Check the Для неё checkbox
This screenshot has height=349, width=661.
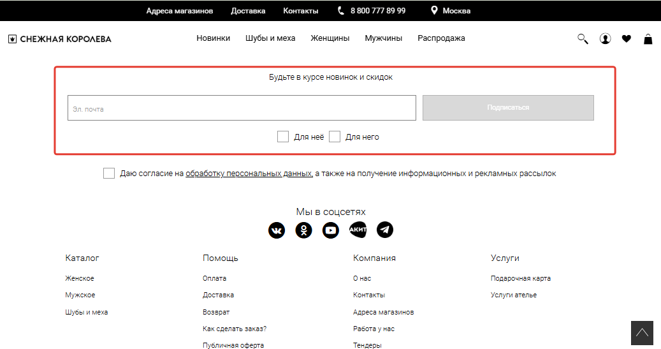[283, 137]
